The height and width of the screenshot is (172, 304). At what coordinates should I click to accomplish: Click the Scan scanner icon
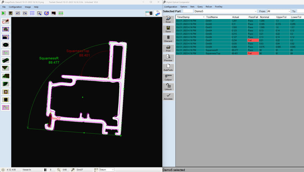pyautogui.click(x=168, y=19)
